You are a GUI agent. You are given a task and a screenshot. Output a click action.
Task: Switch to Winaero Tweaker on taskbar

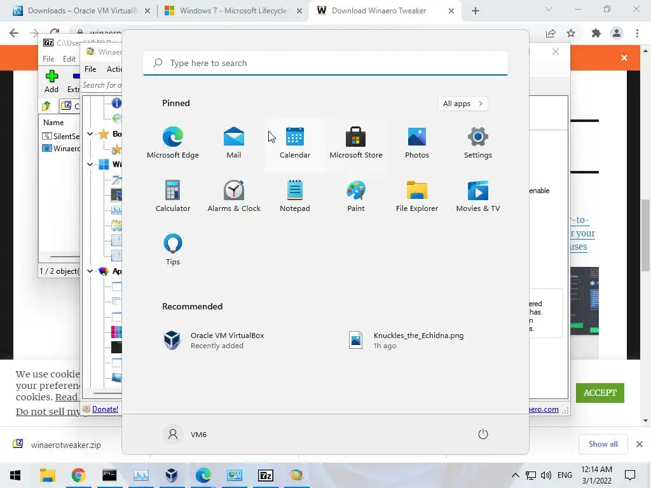point(296,475)
